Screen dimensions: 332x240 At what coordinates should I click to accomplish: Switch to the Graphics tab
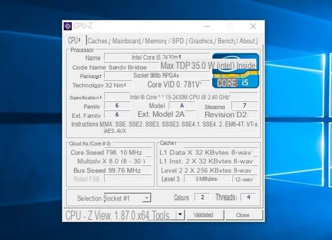[201, 41]
